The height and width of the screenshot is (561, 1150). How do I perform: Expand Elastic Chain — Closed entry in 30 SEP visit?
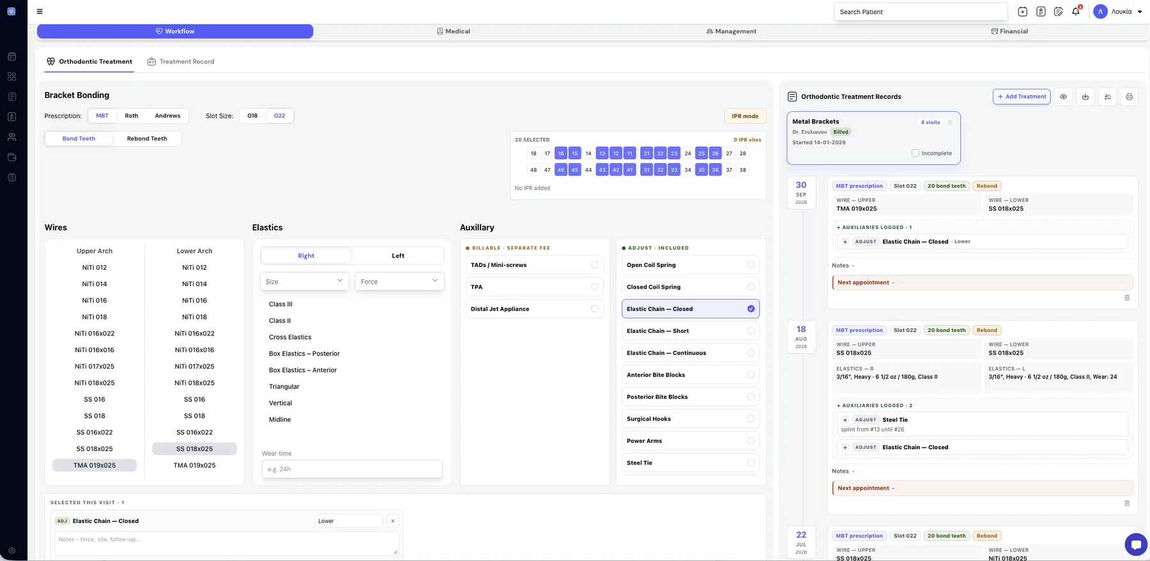845,242
